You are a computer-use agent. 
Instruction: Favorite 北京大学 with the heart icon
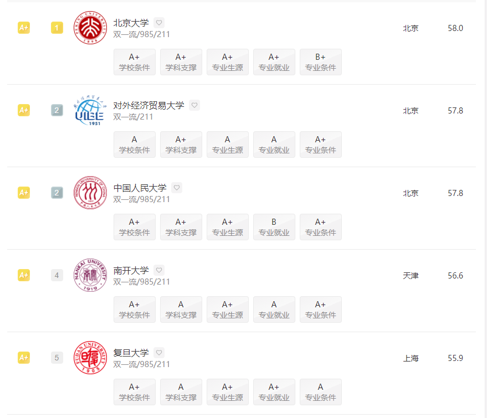[x=158, y=23]
